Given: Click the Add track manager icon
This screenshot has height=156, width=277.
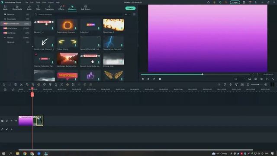Looking at the screenshot, I should [x=5, y=90].
